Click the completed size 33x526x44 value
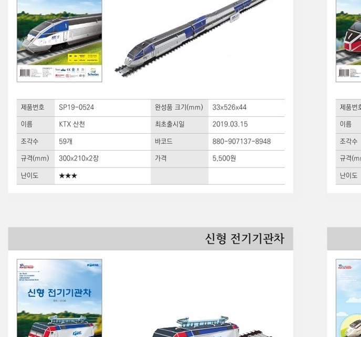361x337 pixels. [229, 107]
